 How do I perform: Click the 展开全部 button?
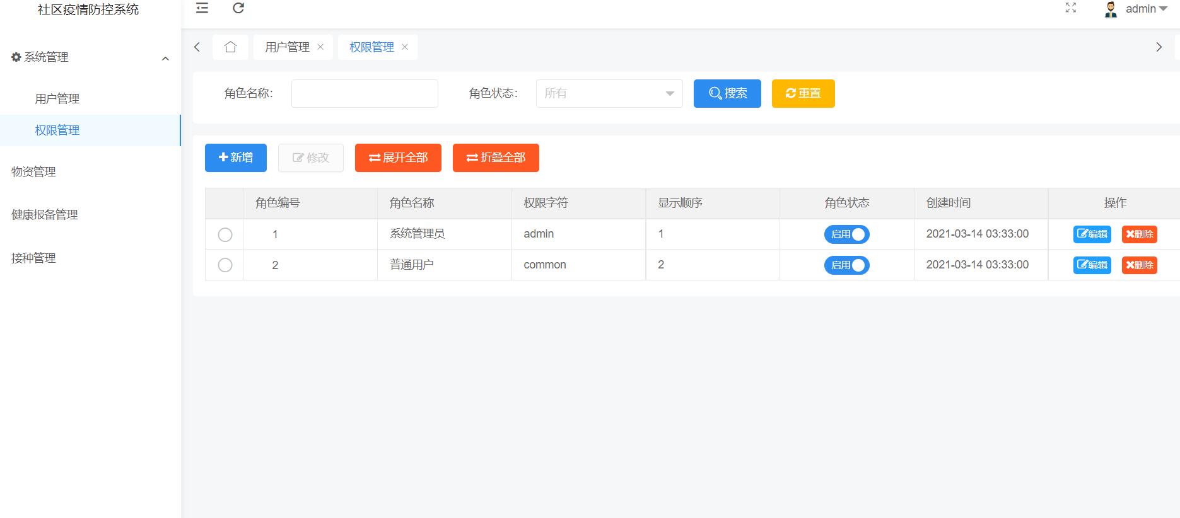[x=398, y=158]
